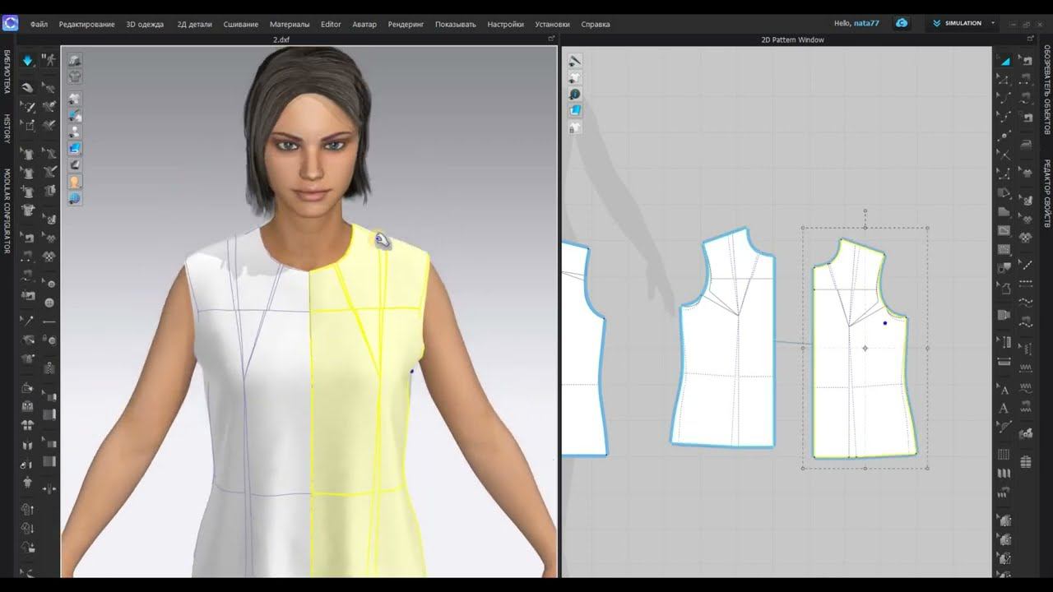1053x592 pixels.
Task: Toggle the globe environment display icon
Action: (75, 198)
